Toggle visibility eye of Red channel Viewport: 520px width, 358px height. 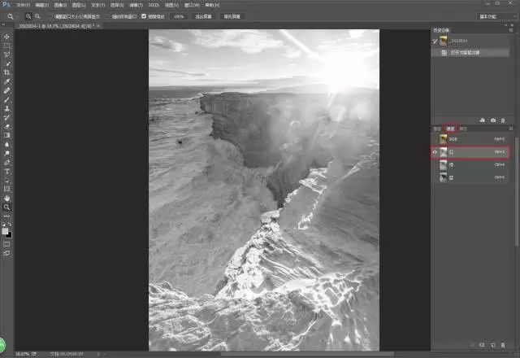pyautogui.click(x=434, y=152)
